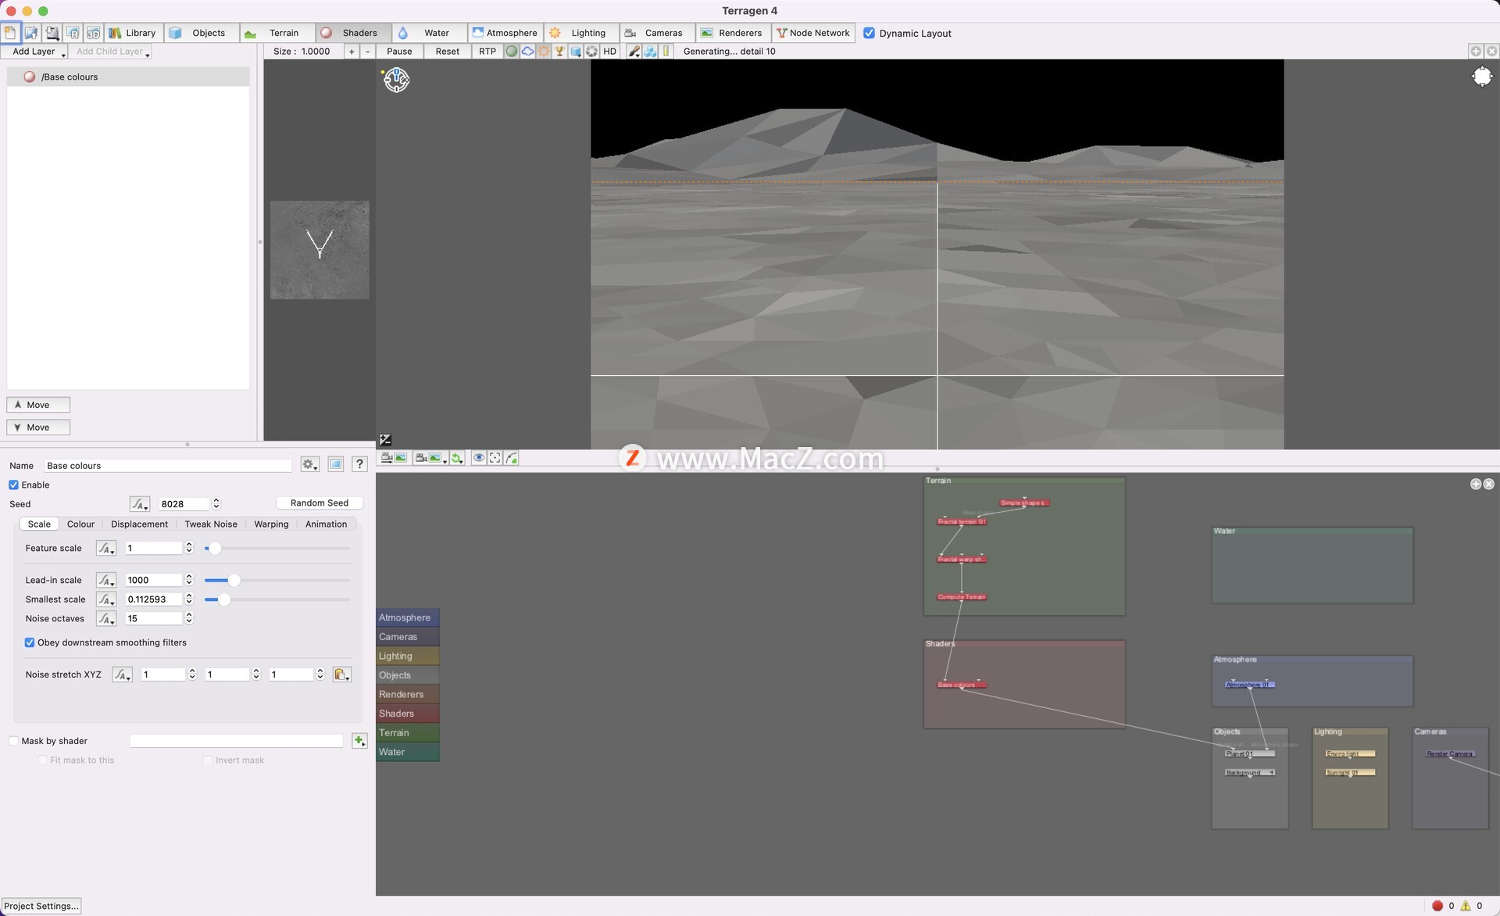Click the Lead-in scale slider handle
Screen dimensions: 1500x916
tap(234, 580)
